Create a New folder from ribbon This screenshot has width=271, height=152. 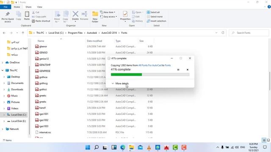pyautogui.click(x=95, y=17)
